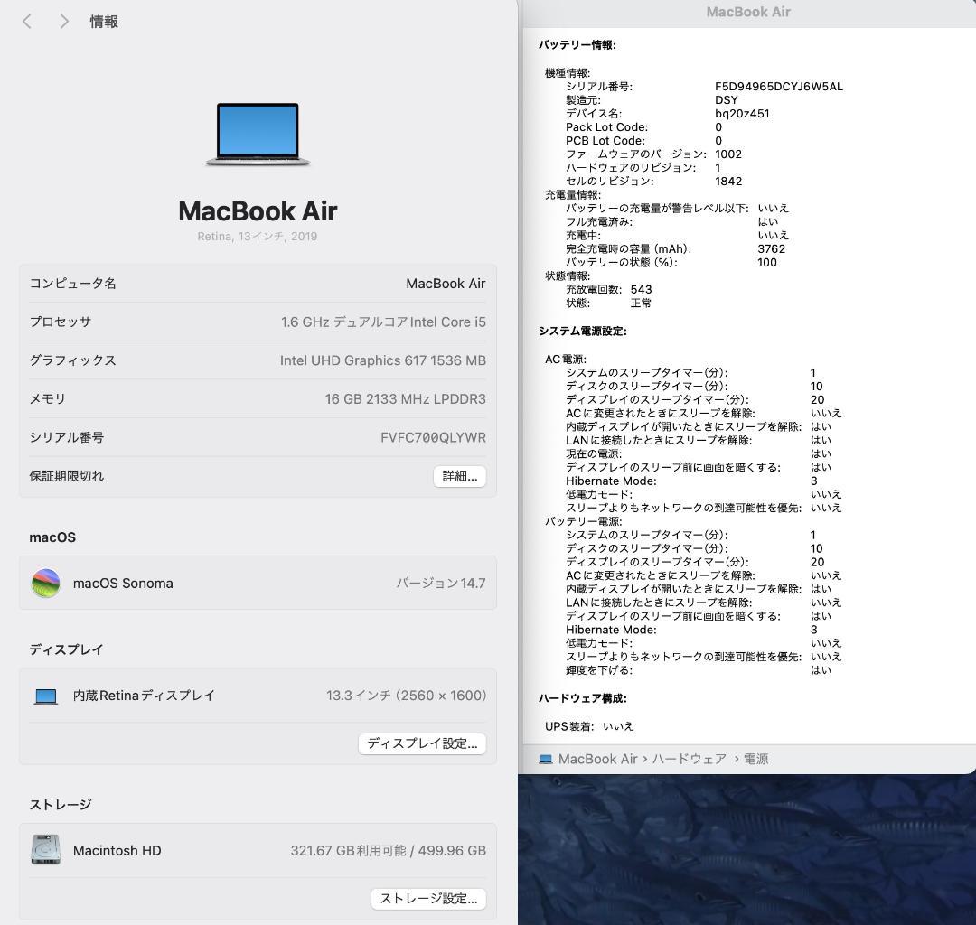Click the MacBook icon in the breadcrumb bar

(x=546, y=759)
